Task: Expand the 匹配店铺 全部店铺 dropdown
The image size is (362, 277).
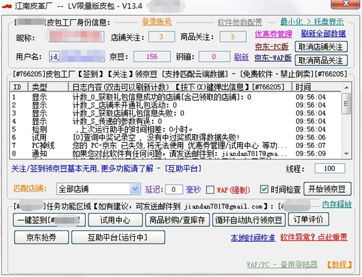Action: [x=135, y=189]
